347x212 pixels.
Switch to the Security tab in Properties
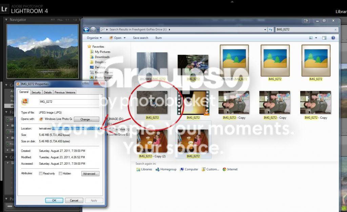(36, 92)
